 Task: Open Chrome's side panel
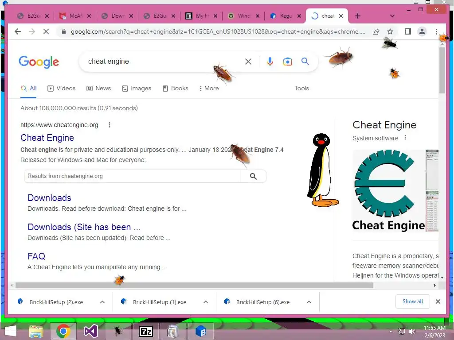408,31
